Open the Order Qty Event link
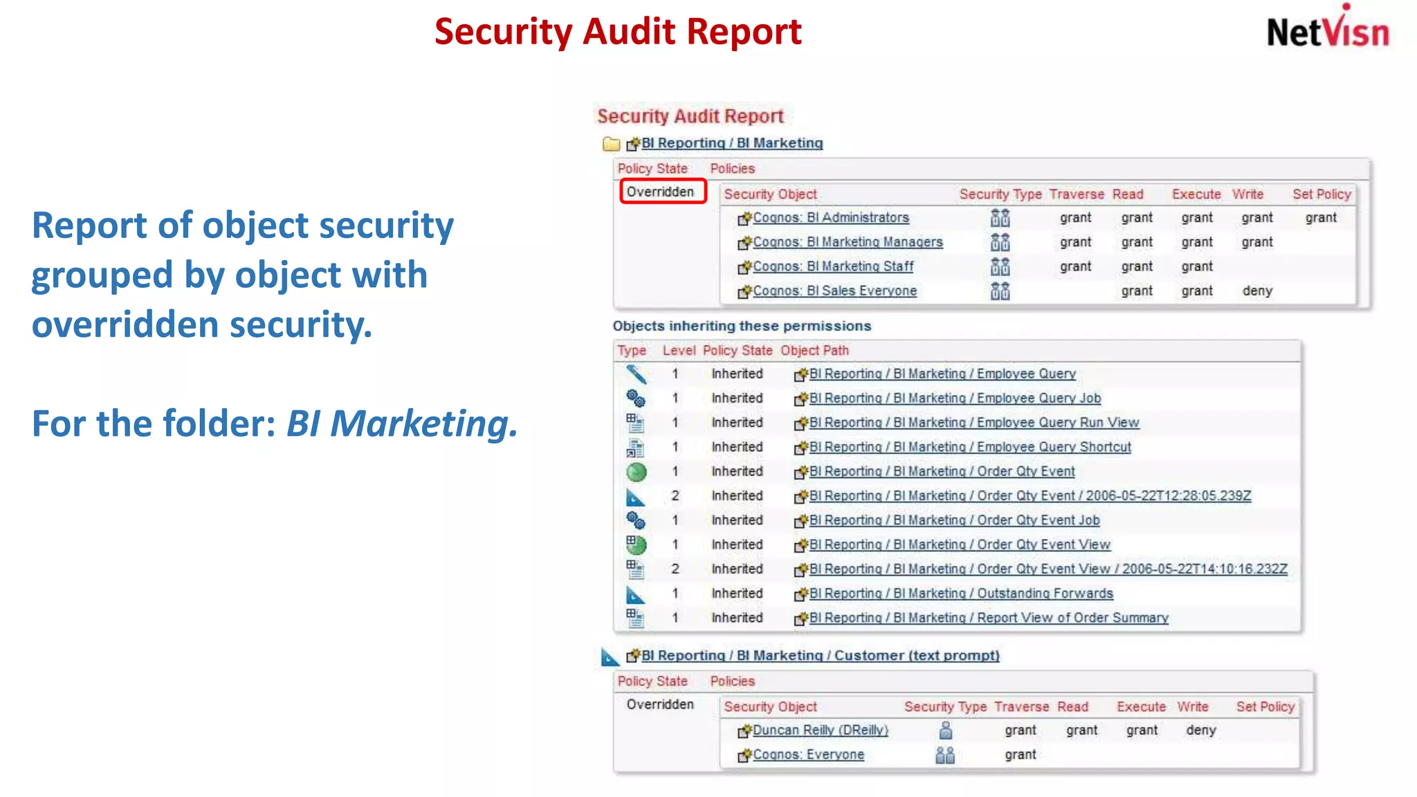This screenshot has height=797, width=1417. [x=942, y=471]
